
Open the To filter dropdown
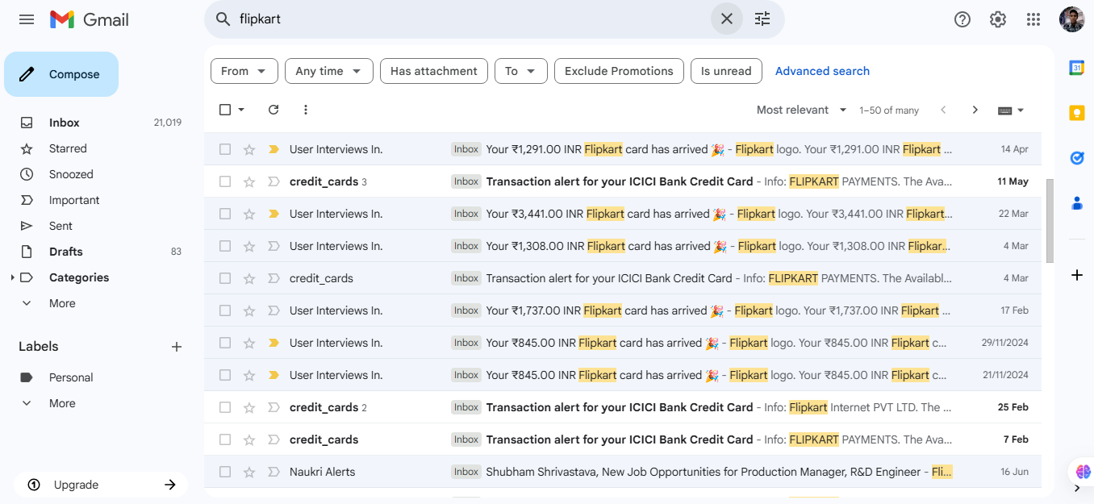[521, 71]
